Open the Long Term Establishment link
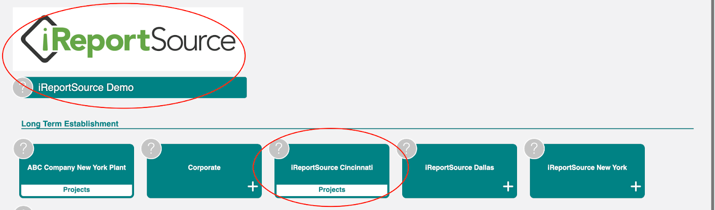 [70, 124]
